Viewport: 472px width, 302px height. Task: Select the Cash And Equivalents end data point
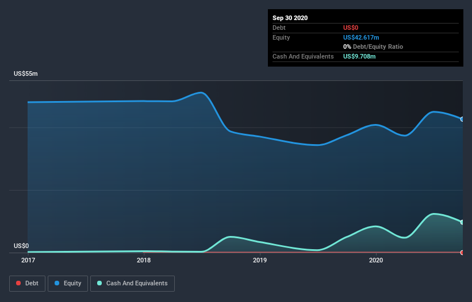click(462, 222)
